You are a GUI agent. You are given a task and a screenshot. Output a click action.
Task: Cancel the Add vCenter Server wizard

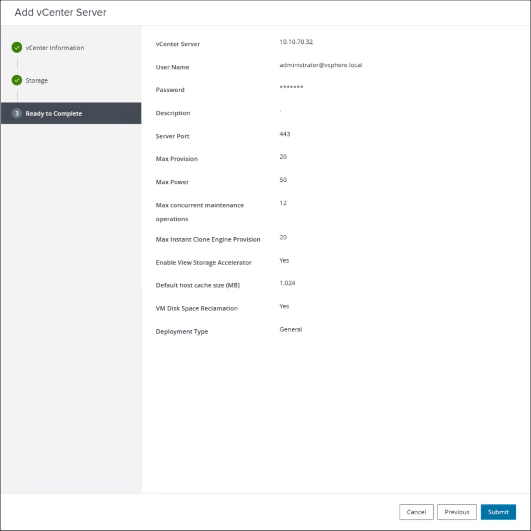coord(416,512)
